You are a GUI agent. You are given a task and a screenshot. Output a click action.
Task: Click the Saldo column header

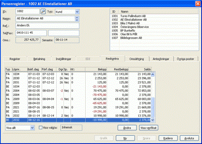tap(140, 69)
